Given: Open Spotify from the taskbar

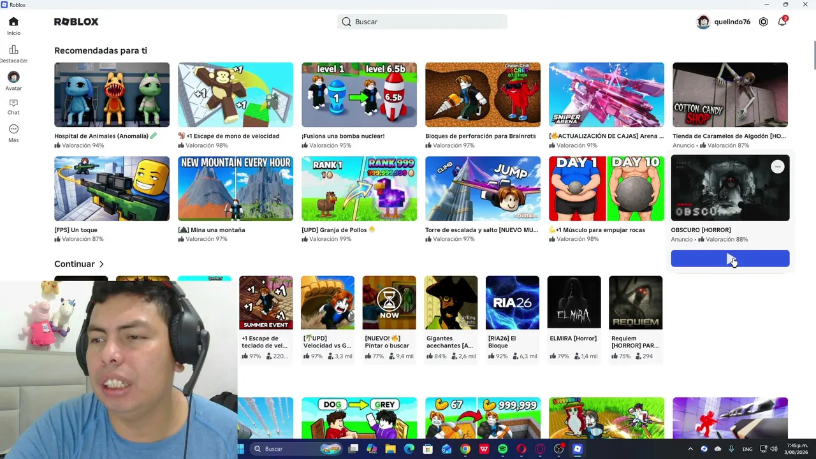Looking at the screenshot, I should click(x=502, y=449).
